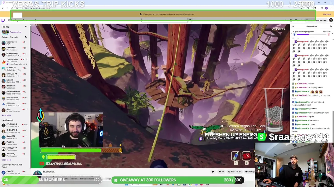The width and height of the screenshot is (334, 187).
Task: Open nikkii_22 +1 channel
Action: (15, 75)
